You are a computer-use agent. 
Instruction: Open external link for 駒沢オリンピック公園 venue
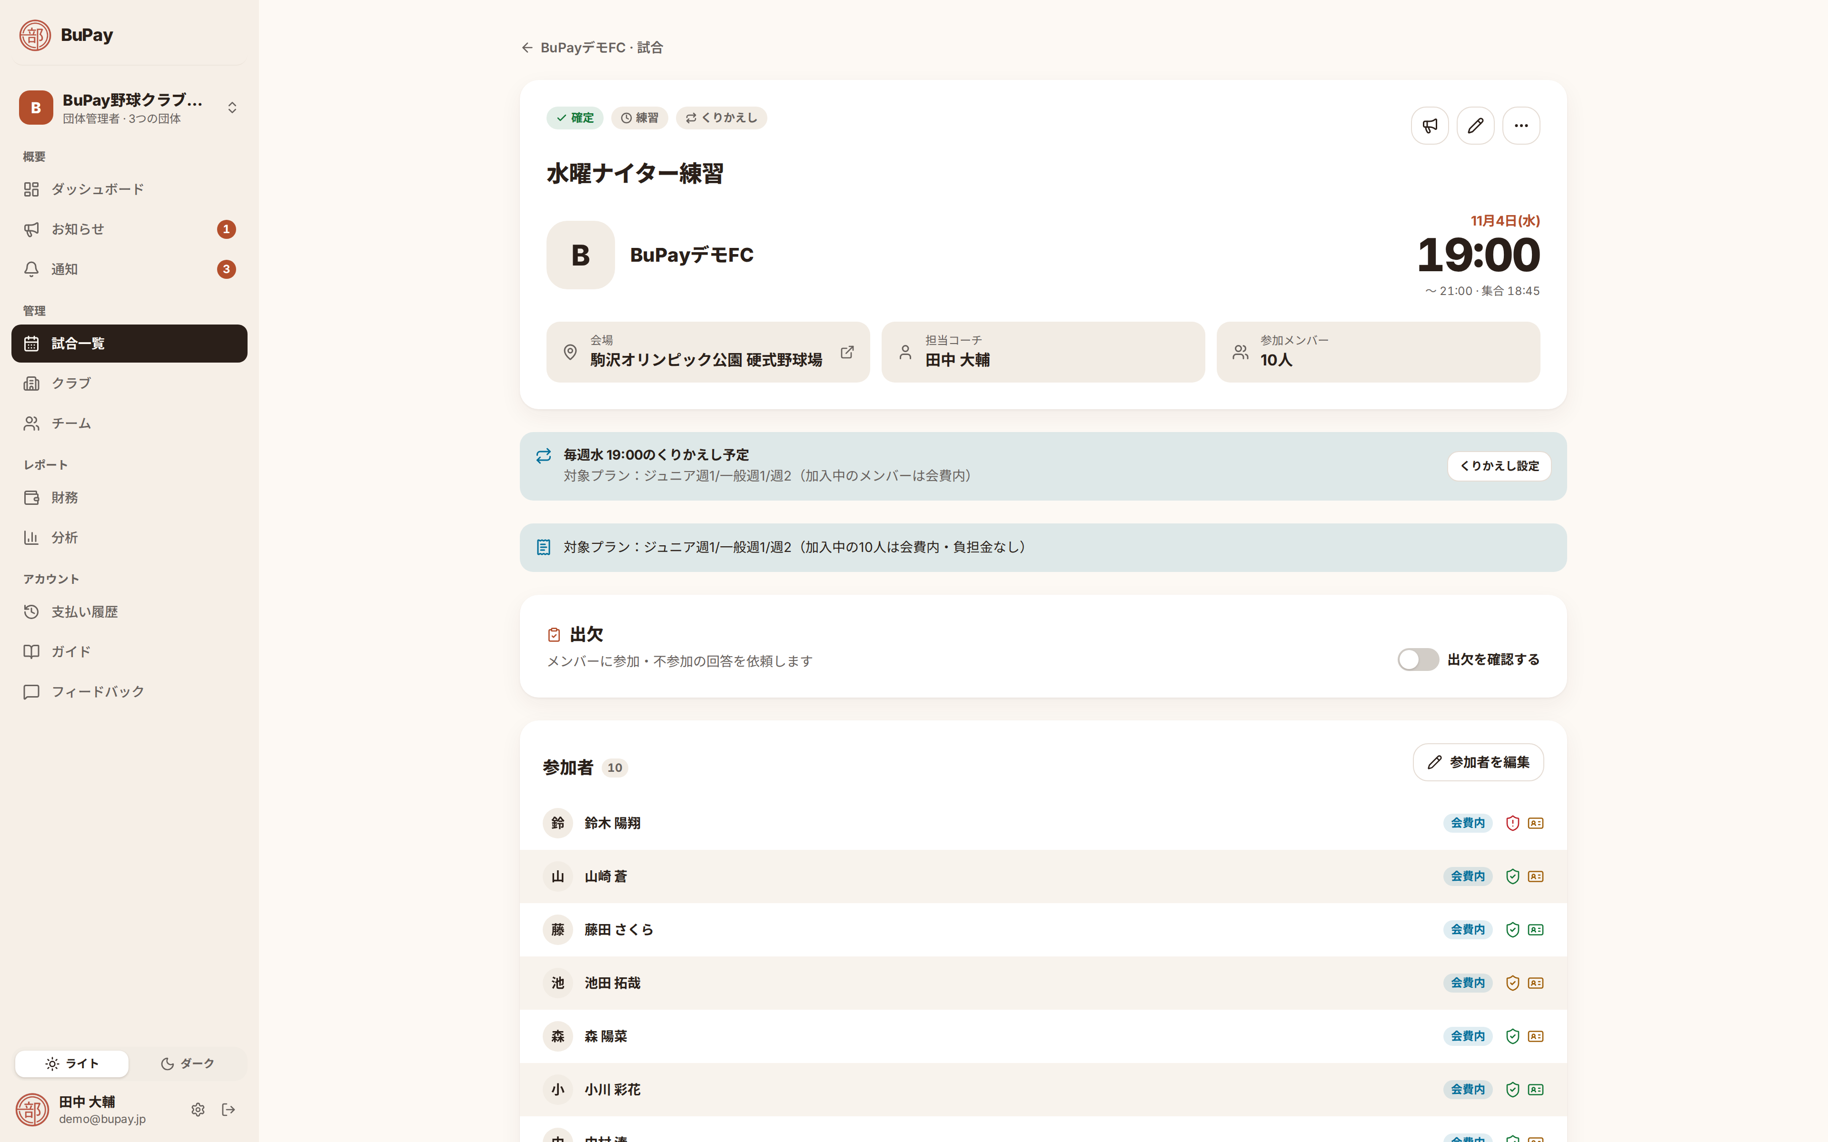click(x=847, y=352)
